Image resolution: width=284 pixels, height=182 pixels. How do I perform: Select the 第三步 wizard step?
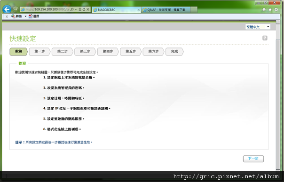pos(85,52)
